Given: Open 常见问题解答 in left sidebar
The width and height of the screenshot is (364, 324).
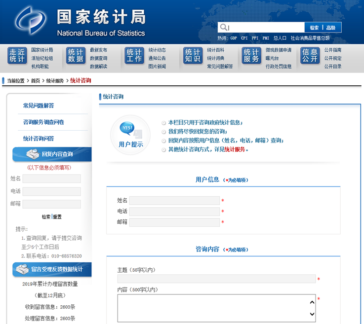Looking at the screenshot, I should point(39,106).
